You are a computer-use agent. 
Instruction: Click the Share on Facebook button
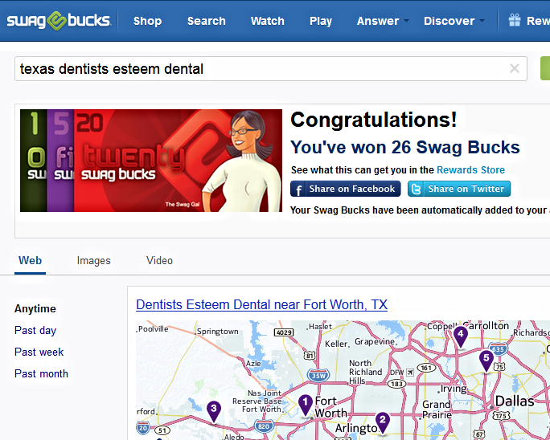346,189
